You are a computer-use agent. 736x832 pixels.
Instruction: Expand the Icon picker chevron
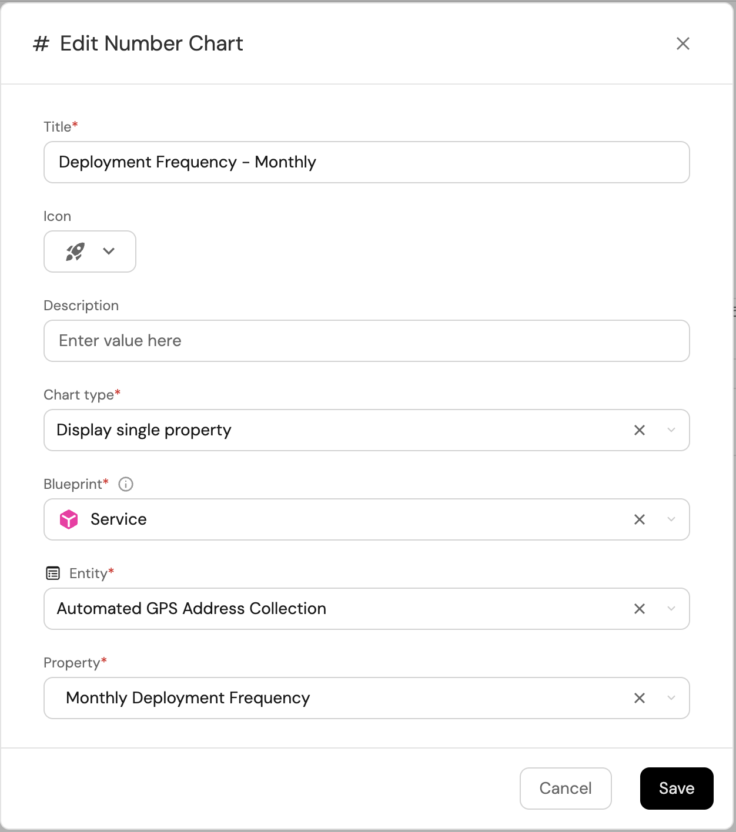click(109, 251)
